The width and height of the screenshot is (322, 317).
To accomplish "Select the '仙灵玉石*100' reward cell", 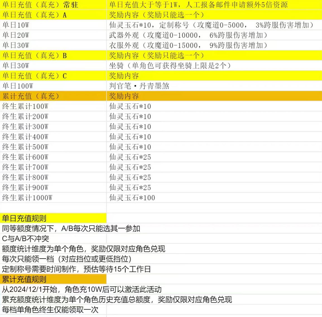I will [132, 198].
